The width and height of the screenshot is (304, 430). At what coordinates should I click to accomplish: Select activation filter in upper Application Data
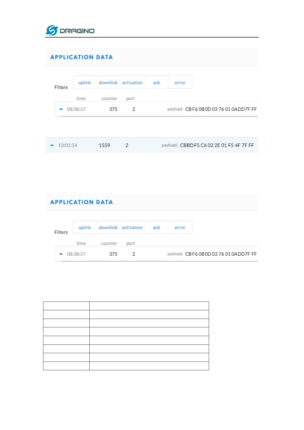click(x=132, y=82)
